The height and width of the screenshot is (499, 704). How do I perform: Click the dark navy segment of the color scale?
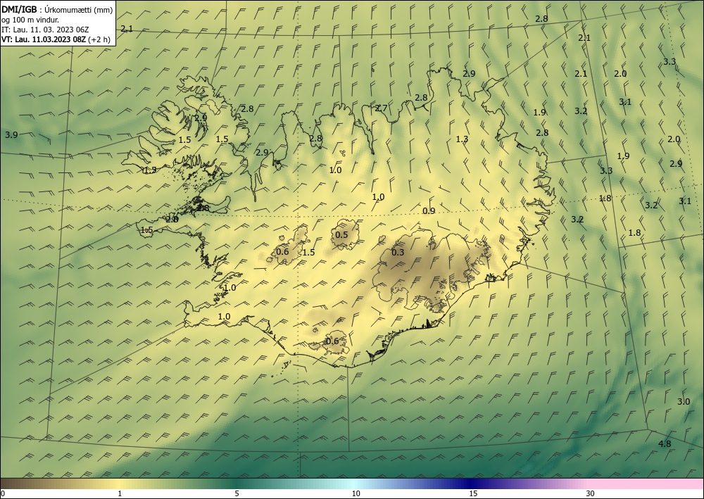click(472, 484)
